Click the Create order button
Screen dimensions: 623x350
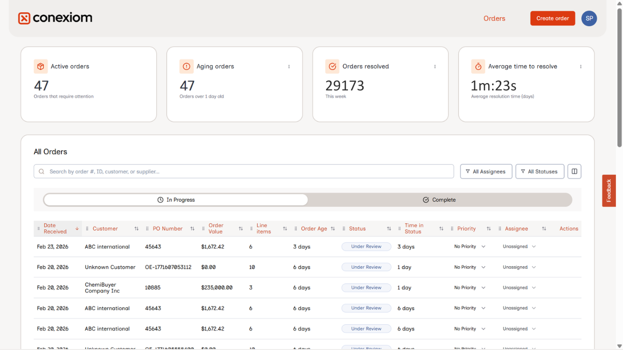click(x=552, y=18)
